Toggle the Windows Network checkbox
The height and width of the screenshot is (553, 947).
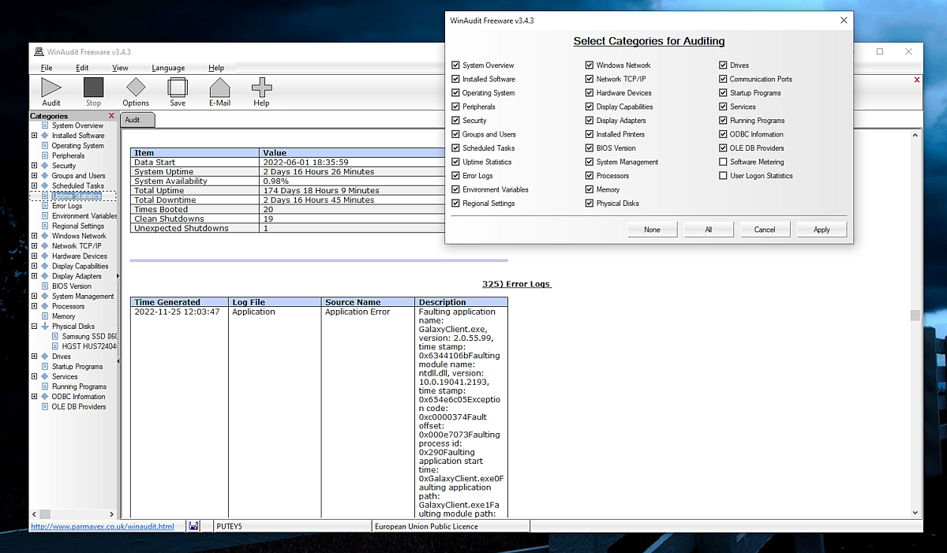[x=590, y=65]
